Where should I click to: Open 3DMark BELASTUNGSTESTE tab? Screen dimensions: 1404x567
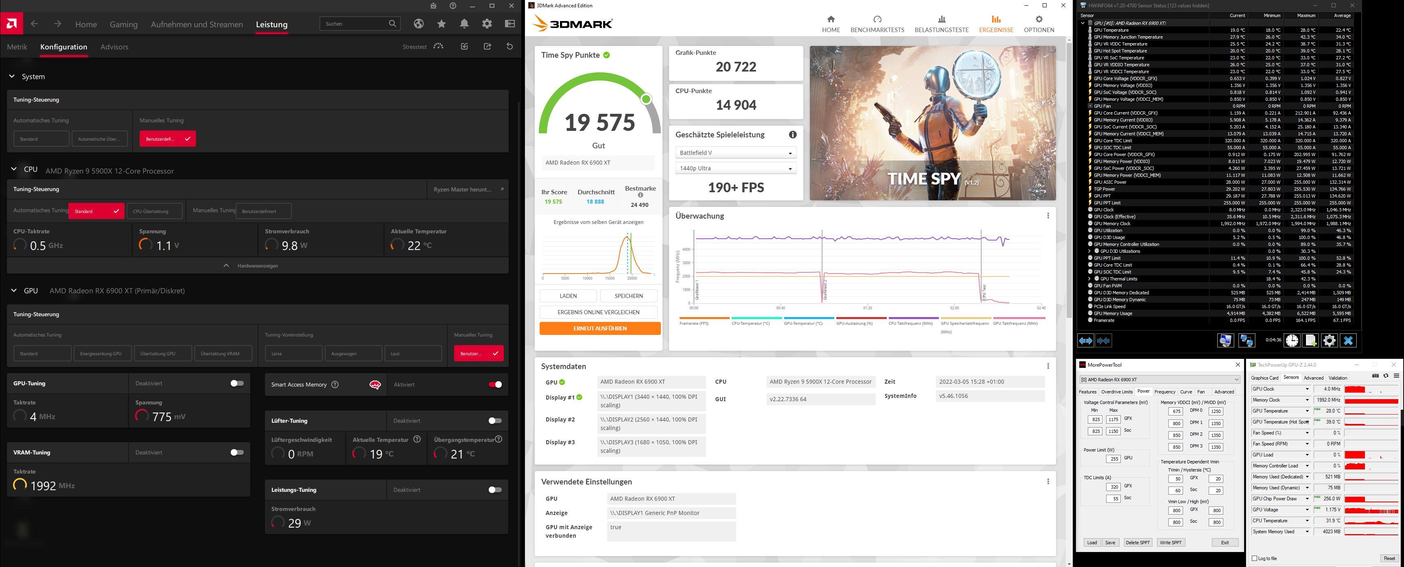point(941,24)
